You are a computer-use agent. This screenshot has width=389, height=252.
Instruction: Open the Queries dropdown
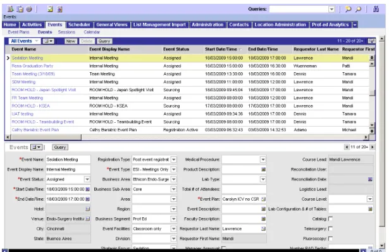pos(331,9)
